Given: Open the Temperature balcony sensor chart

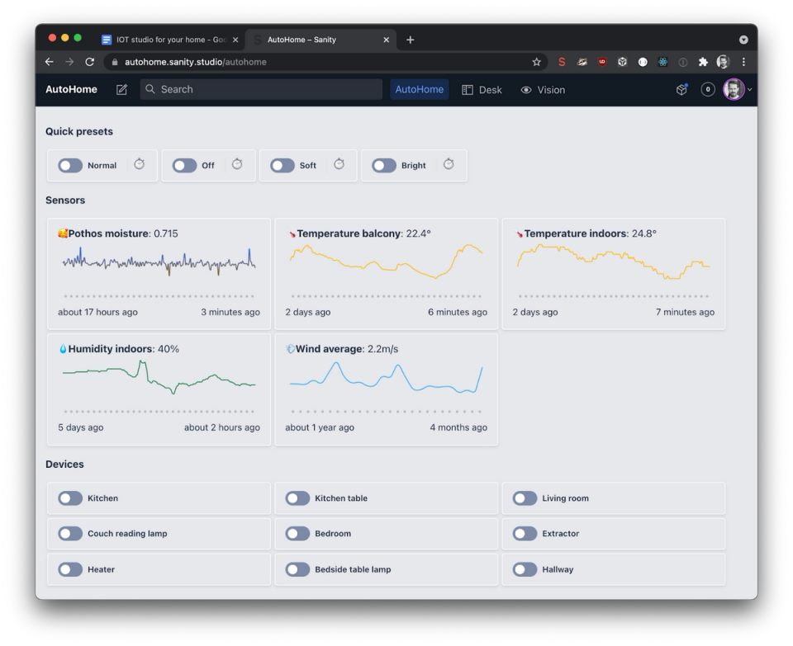Looking at the screenshot, I should click(387, 274).
